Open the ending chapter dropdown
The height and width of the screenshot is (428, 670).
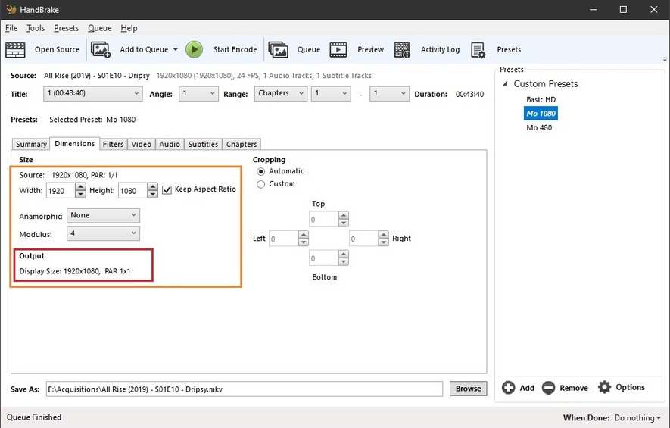click(389, 94)
